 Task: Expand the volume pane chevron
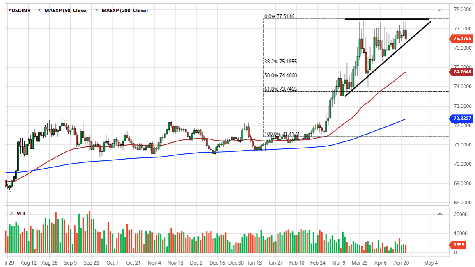[440, 214]
